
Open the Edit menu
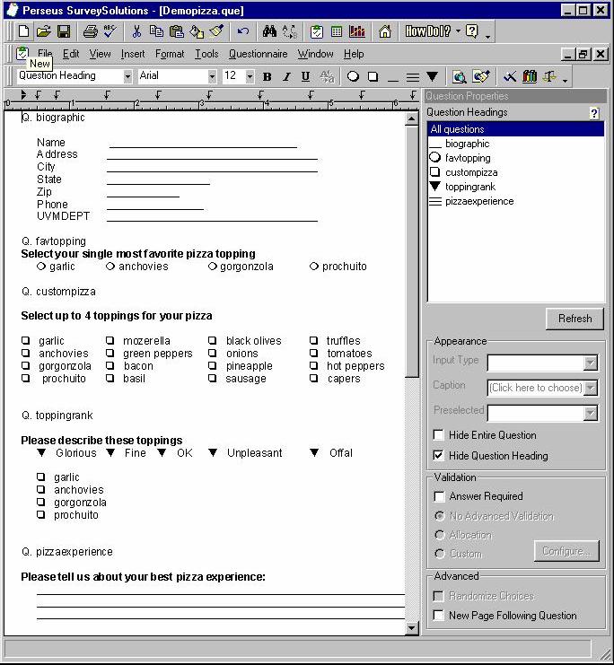[x=71, y=54]
